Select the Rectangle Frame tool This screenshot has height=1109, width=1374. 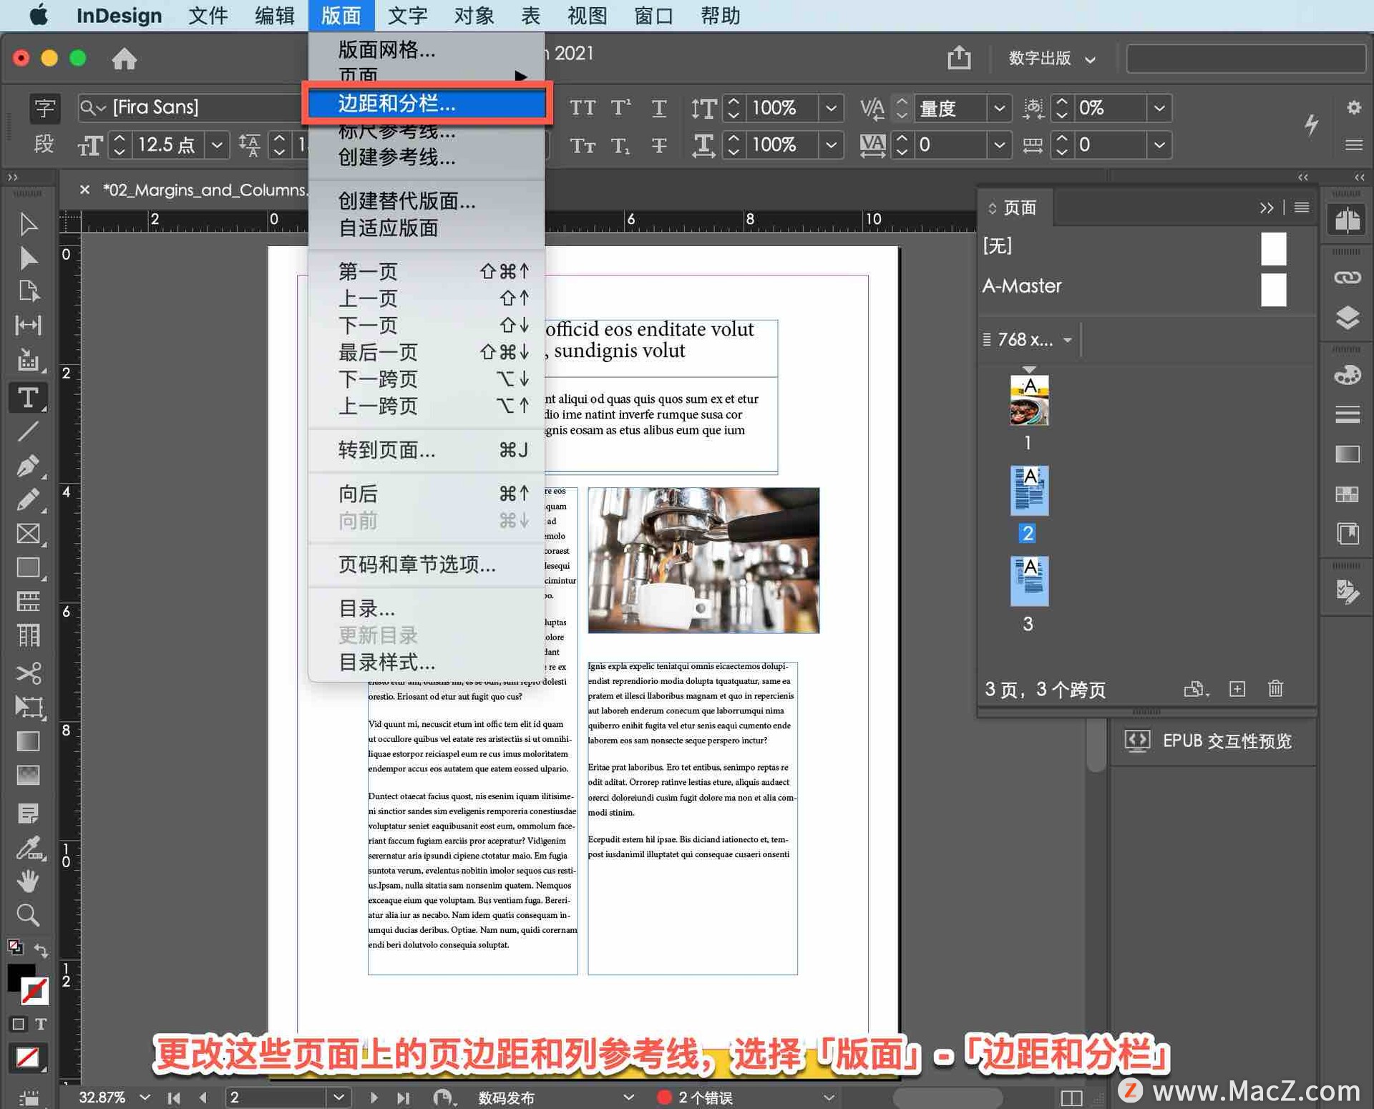coord(28,534)
